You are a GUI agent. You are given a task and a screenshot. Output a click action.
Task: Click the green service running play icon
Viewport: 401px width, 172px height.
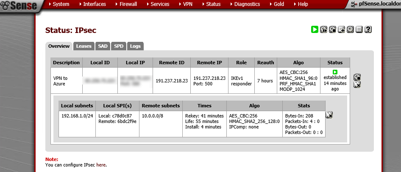click(315, 30)
